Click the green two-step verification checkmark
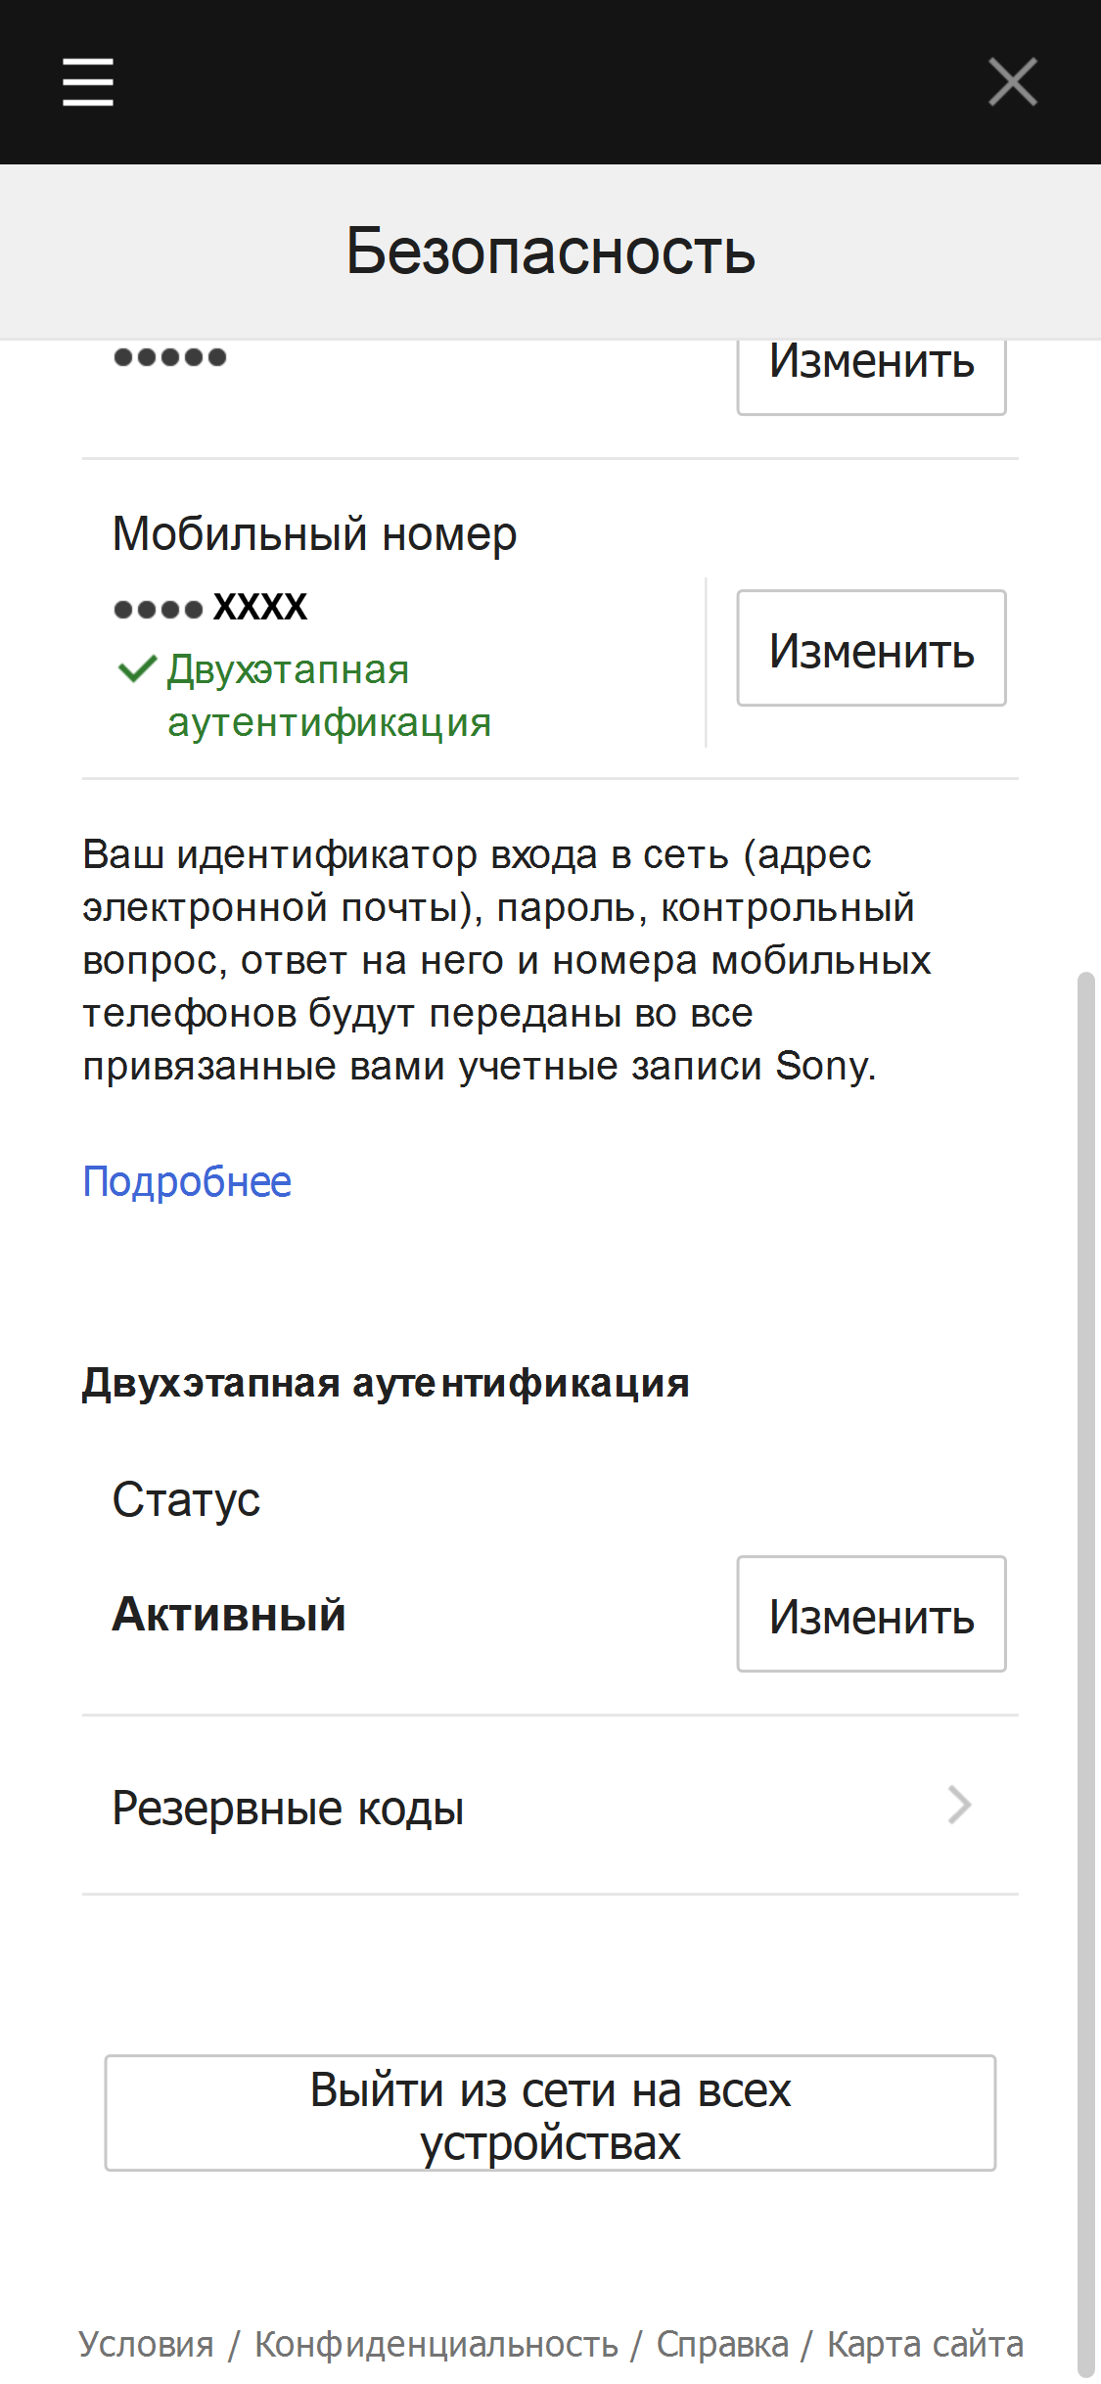Image resolution: width=1101 pixels, height=2384 pixels. pyautogui.click(x=136, y=669)
